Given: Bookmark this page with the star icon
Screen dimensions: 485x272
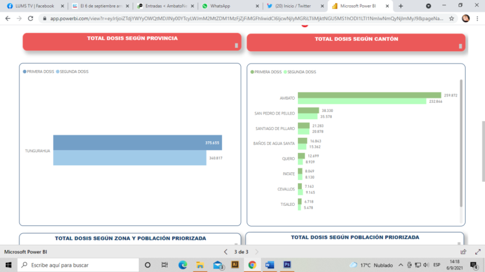Looking at the screenshot, I should coord(451,18).
